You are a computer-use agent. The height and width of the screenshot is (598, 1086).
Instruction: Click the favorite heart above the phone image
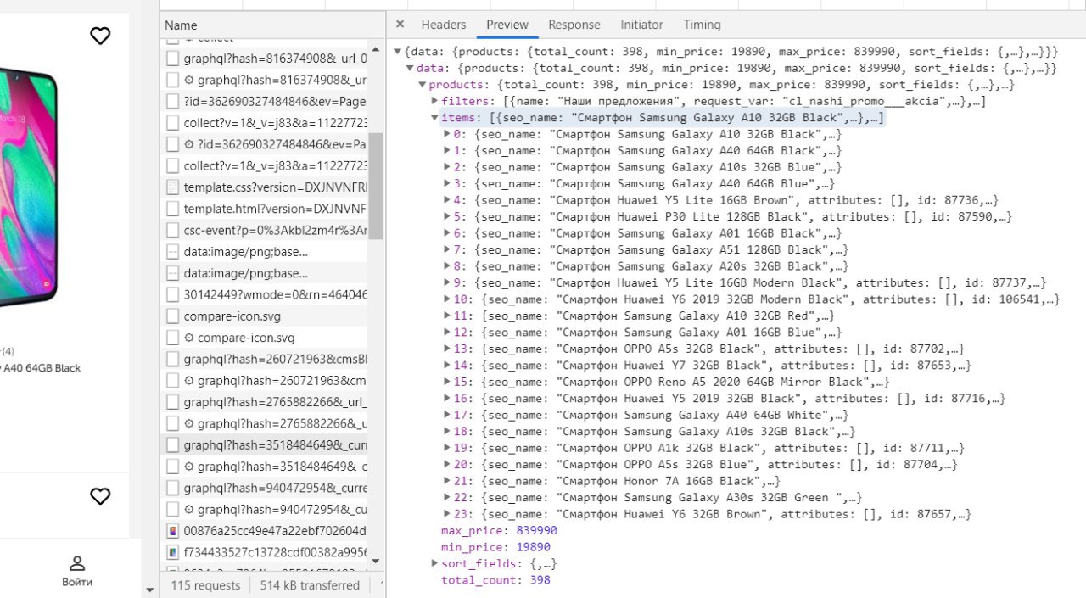[x=100, y=36]
